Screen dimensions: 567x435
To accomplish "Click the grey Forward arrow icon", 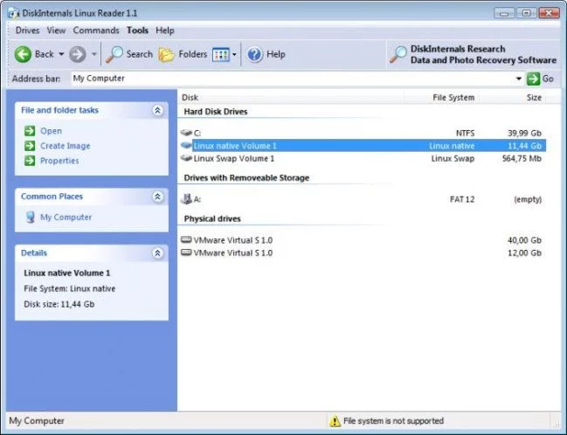I will pos(78,54).
